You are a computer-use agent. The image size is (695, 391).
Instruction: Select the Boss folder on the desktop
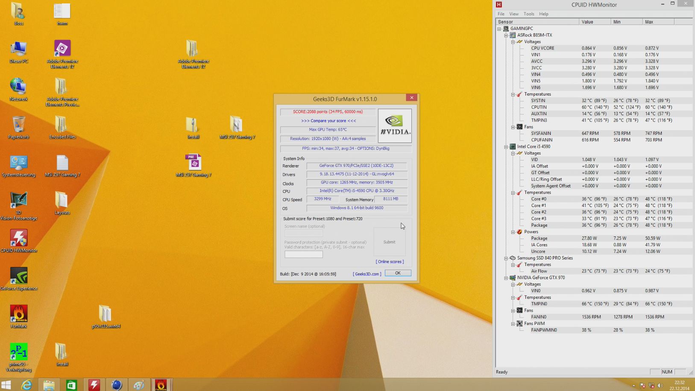click(x=19, y=14)
